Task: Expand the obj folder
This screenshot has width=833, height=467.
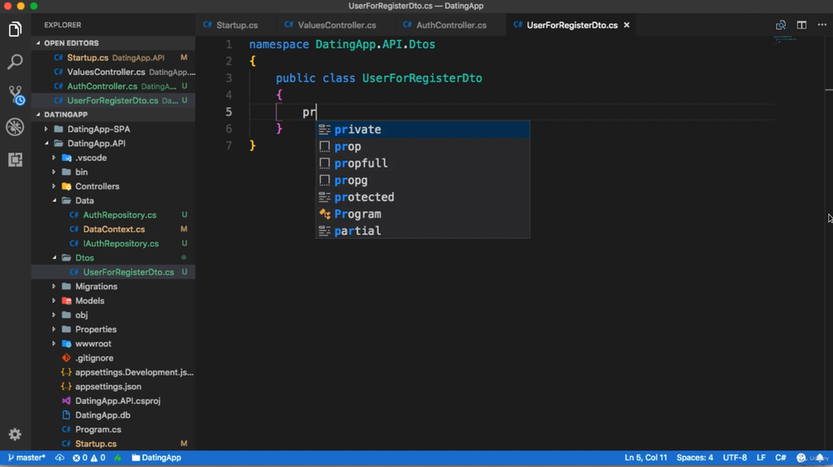Action: pos(113,315)
